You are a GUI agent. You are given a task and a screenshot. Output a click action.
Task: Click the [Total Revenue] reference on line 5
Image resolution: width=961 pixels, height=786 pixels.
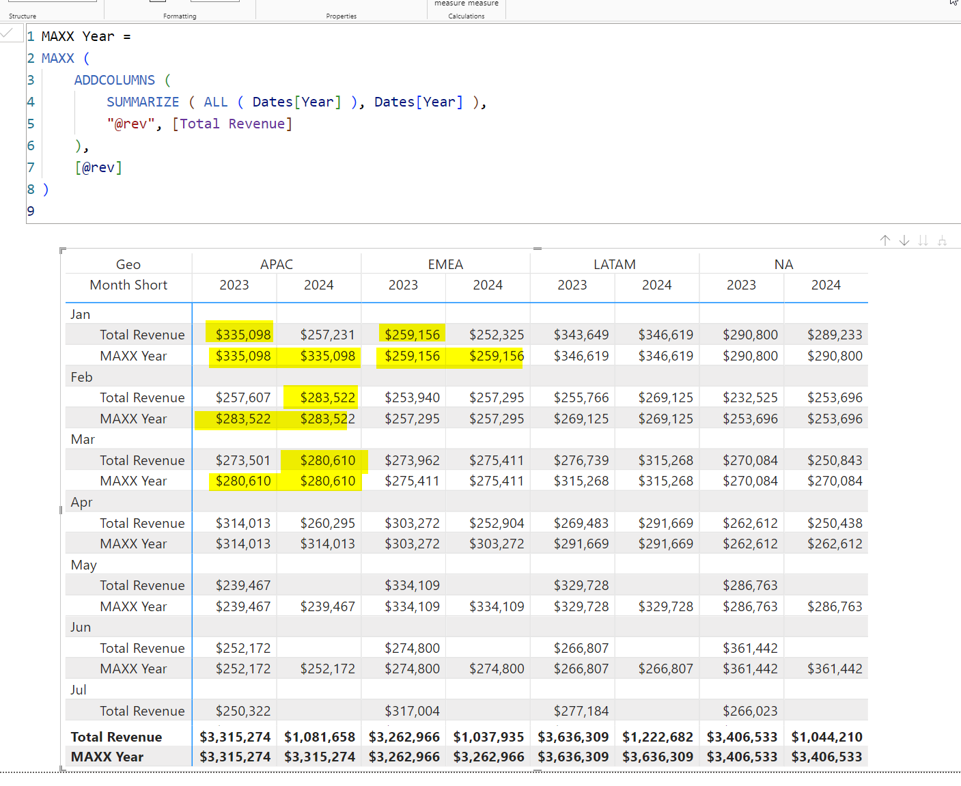point(232,124)
